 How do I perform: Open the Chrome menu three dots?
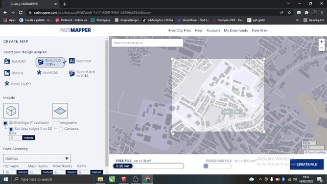coord(322,12)
